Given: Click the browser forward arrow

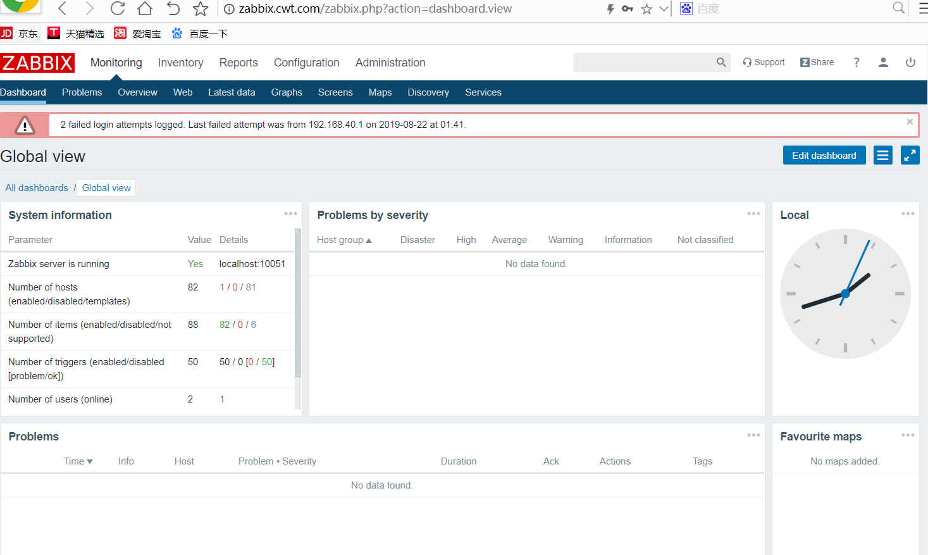Looking at the screenshot, I should [89, 8].
